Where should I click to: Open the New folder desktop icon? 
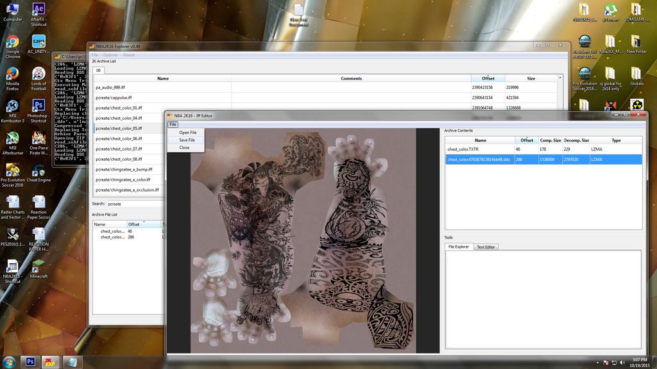(x=636, y=44)
